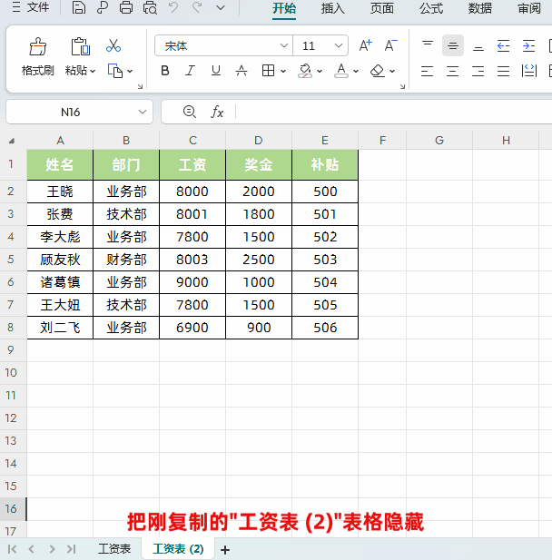Viewport: 552px width, 560px height.
Task: Decrease font size with A- icon
Action: [391, 45]
